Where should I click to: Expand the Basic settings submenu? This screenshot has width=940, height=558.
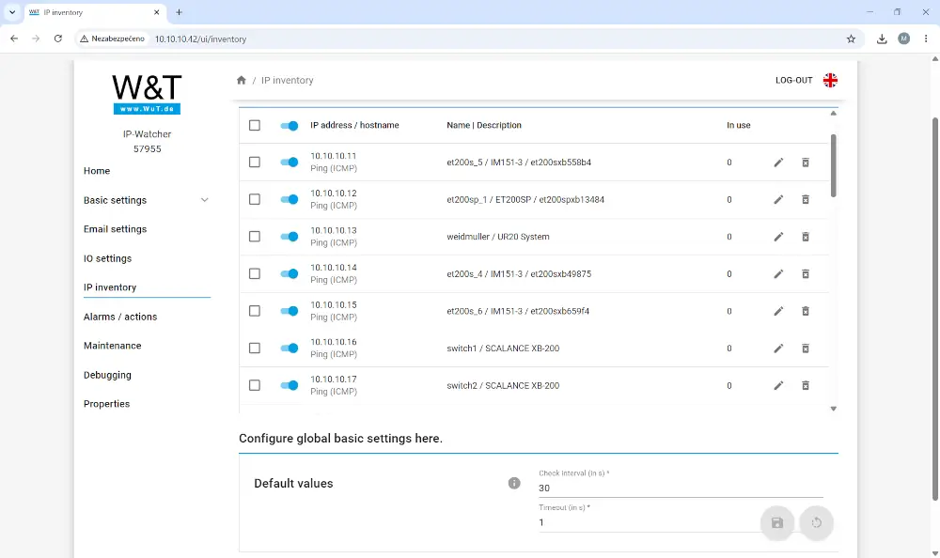[x=147, y=200]
